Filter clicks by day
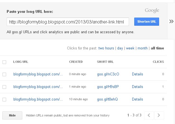Screen dimensions: 175x124 coord(120,48)
